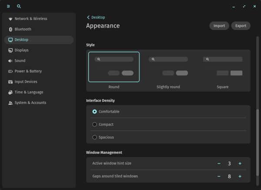Open Network & Wireless settings
261x190 pixels.
click(x=30, y=19)
